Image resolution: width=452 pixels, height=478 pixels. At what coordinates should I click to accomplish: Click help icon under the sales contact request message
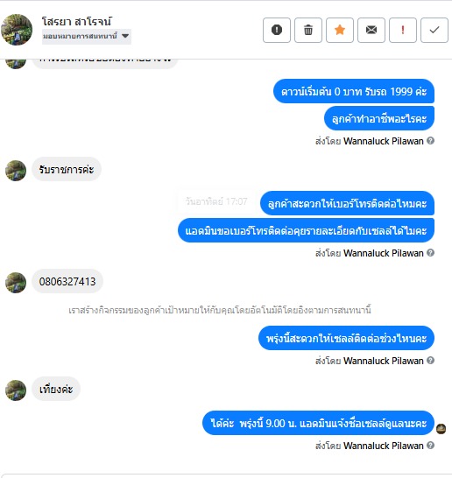click(x=430, y=252)
